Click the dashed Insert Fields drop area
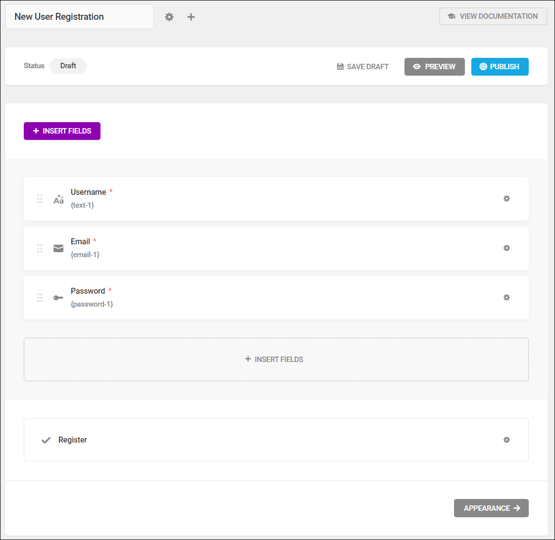The width and height of the screenshot is (555, 540). [276, 360]
